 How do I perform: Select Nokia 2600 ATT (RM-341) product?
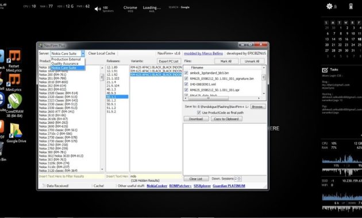coord(56,111)
